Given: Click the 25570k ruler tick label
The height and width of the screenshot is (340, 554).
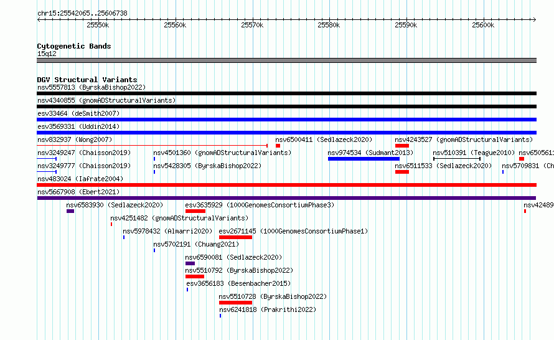Looking at the screenshot, I should click(x=252, y=25).
